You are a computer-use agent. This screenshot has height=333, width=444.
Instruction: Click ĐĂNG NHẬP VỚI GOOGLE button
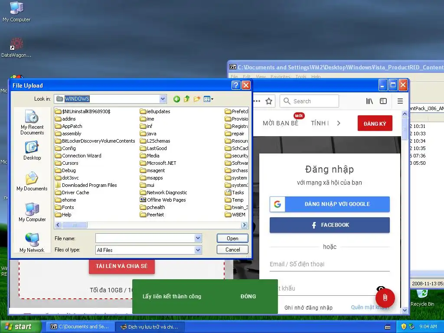point(330,204)
